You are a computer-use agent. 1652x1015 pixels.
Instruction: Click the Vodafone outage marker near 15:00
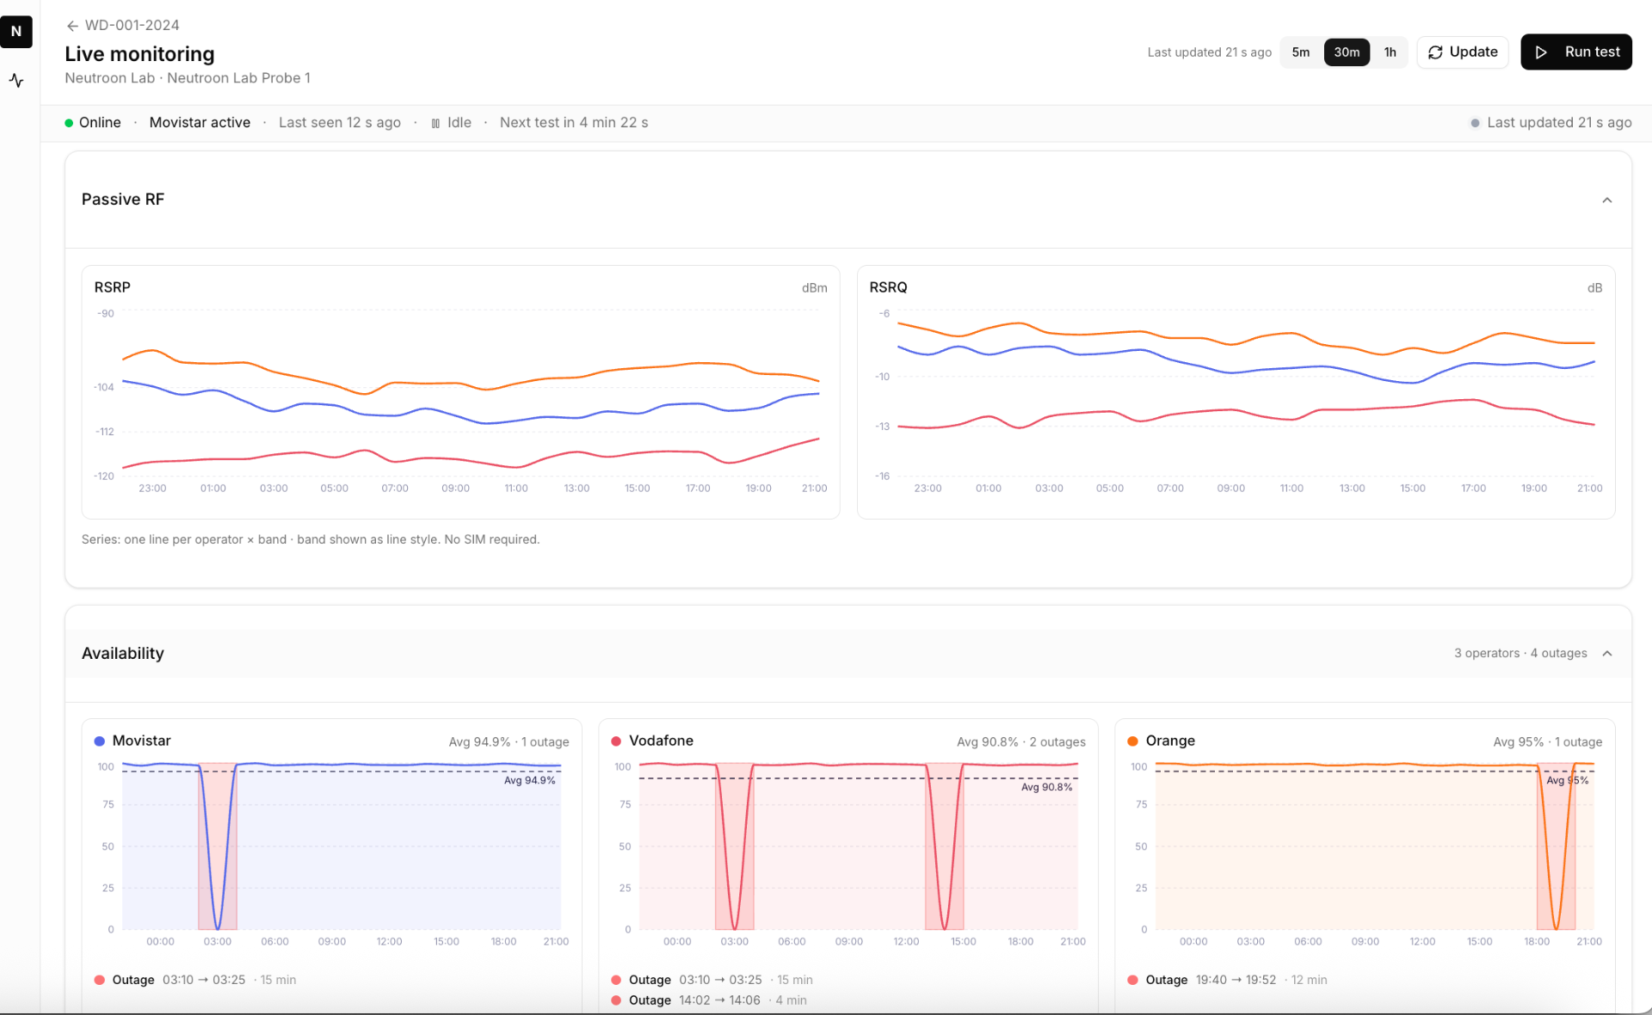[x=945, y=846]
